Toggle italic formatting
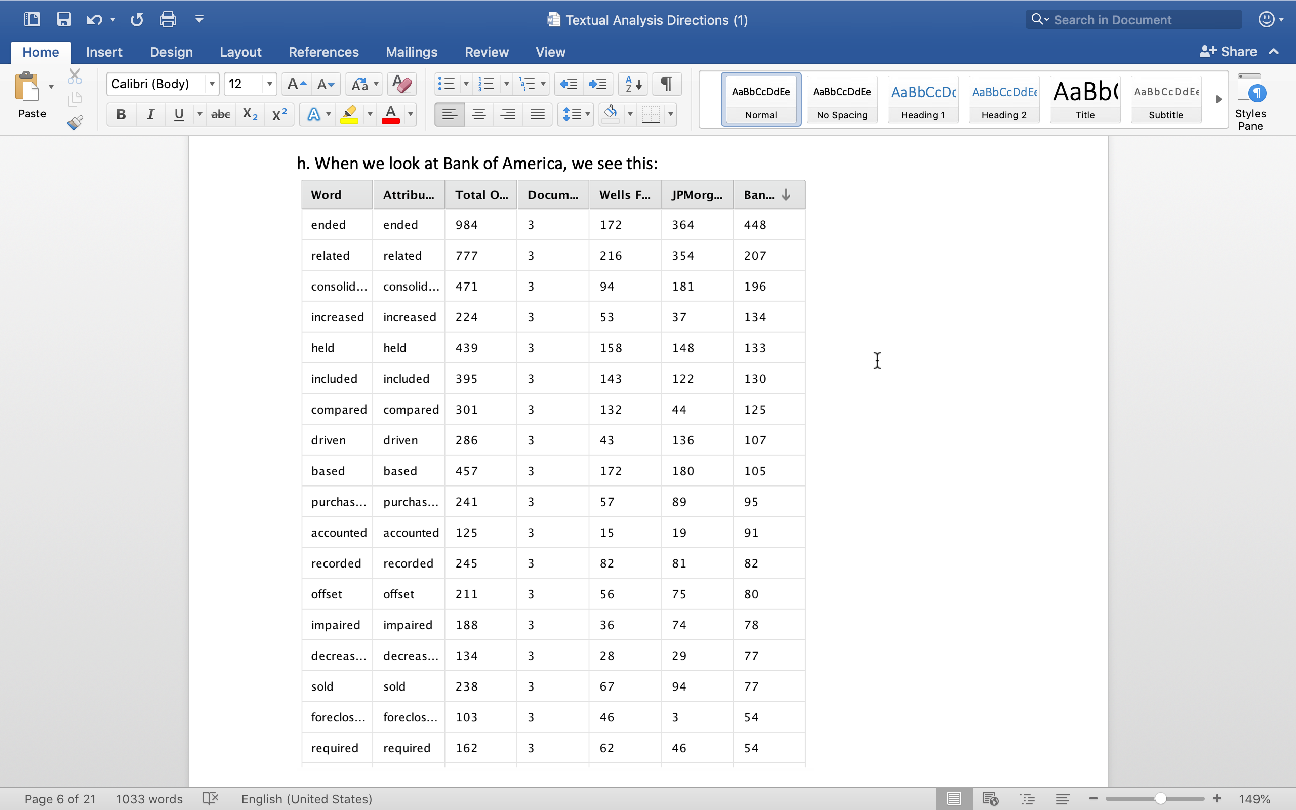This screenshot has width=1296, height=810. [x=150, y=114]
